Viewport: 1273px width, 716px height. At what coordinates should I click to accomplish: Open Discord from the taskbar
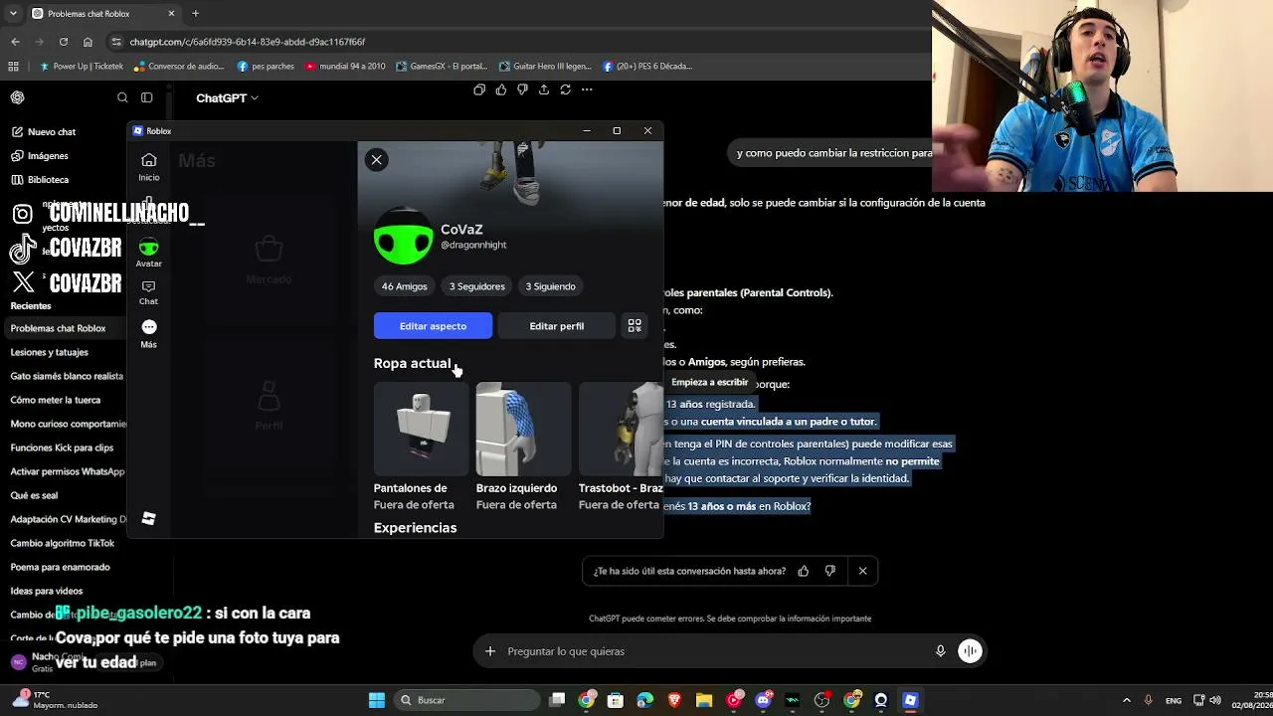point(763,700)
